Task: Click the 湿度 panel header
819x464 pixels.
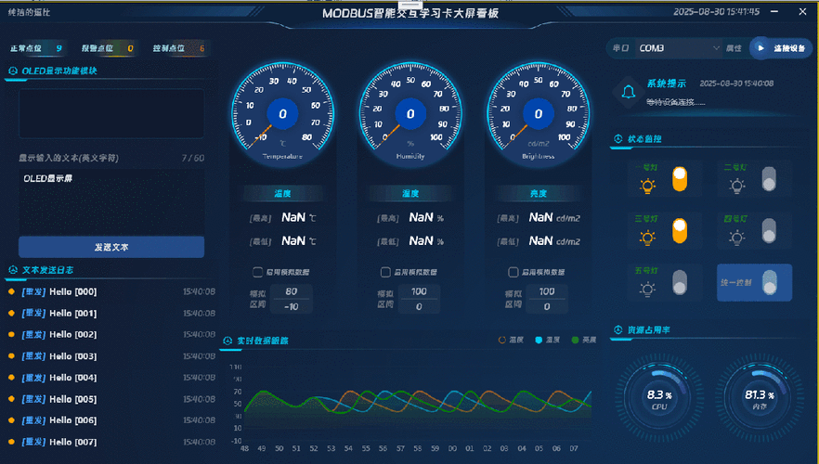Action: coord(410,193)
